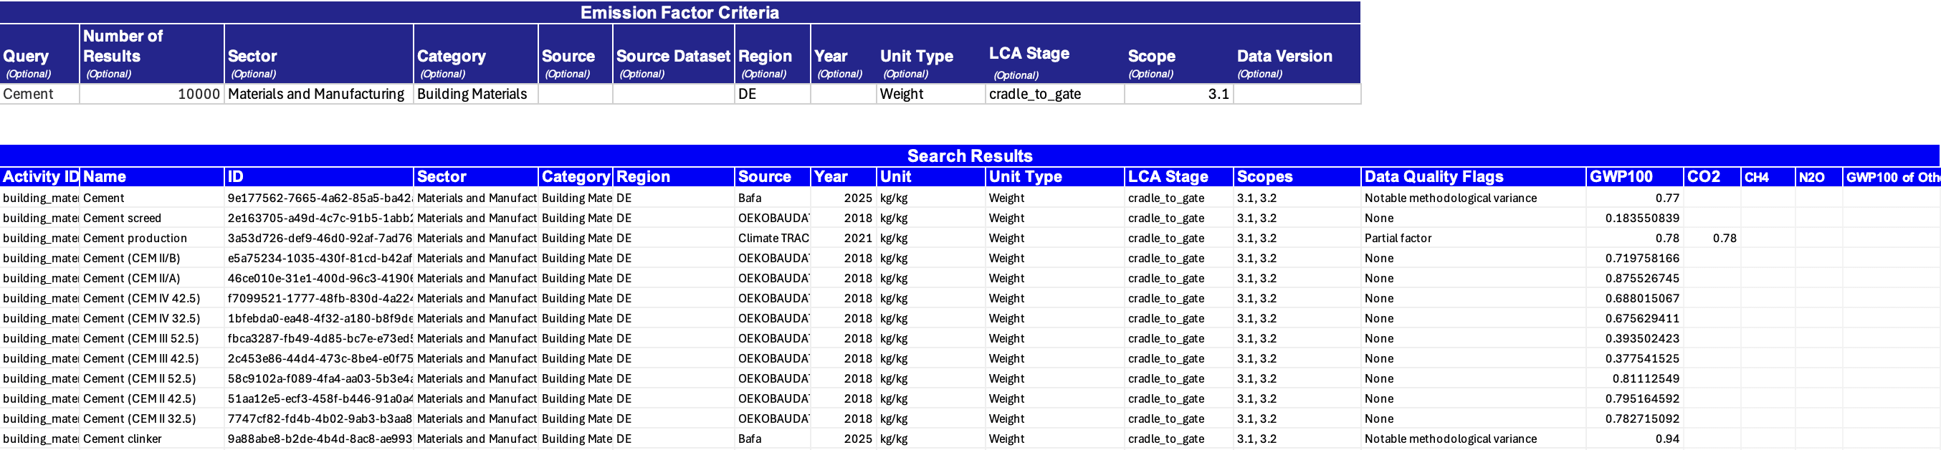The height and width of the screenshot is (450, 1941).
Task: Click the empty Year criteria cell
Action: click(842, 94)
